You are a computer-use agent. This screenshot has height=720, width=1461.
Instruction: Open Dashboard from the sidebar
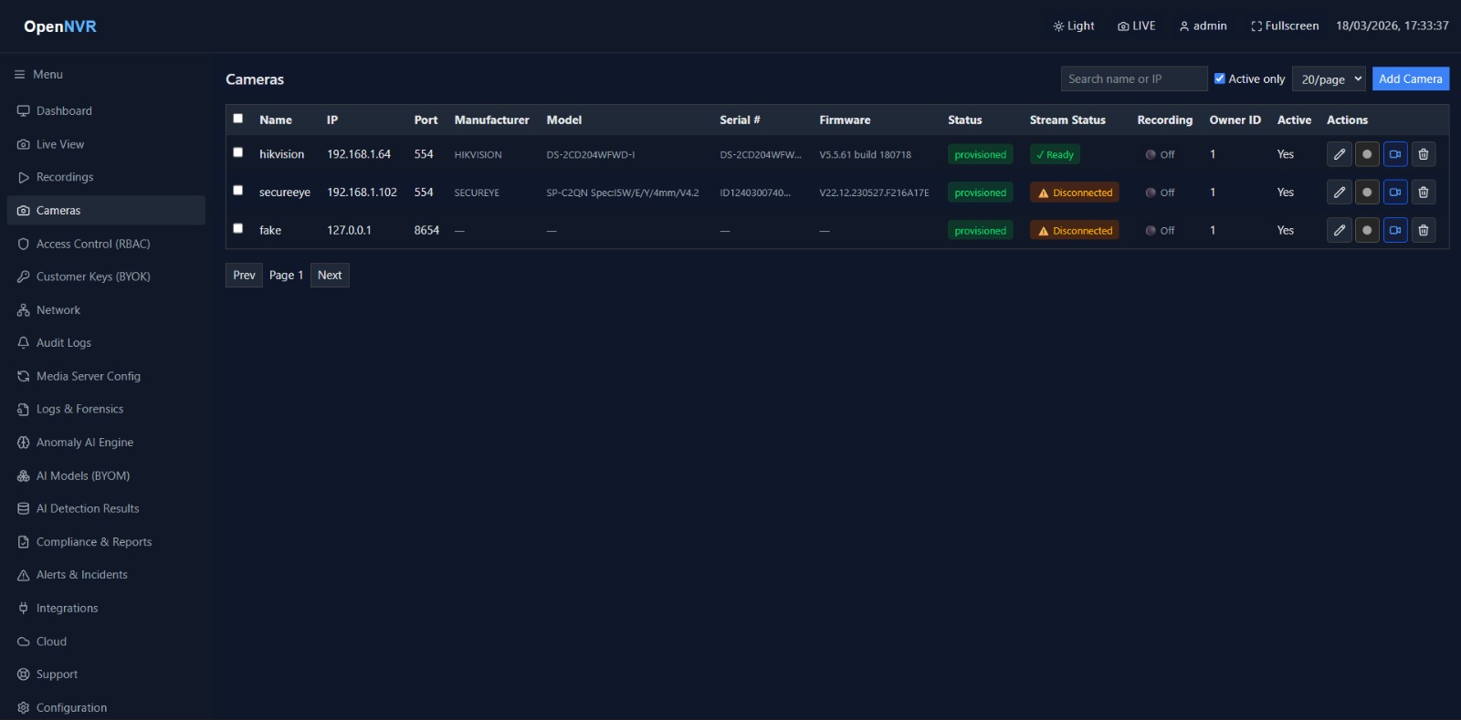tap(106, 111)
